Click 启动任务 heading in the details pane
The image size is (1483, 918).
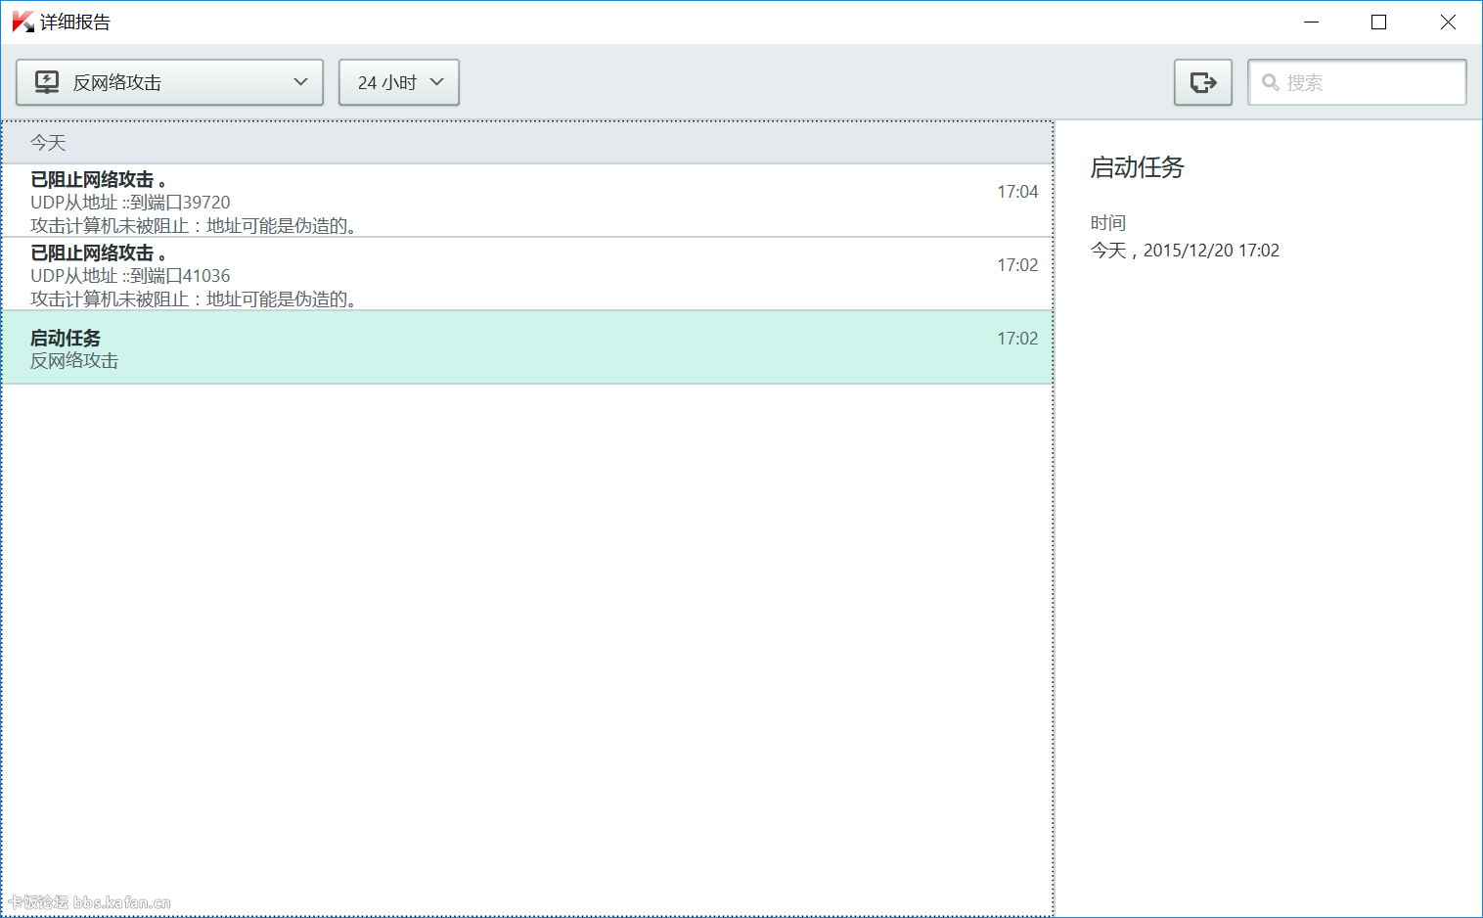1137,167
